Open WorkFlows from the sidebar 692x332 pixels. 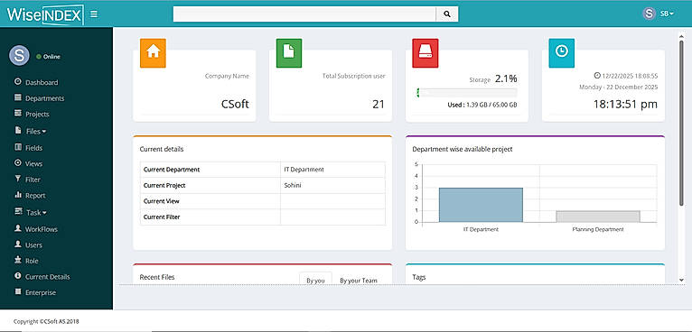42,229
